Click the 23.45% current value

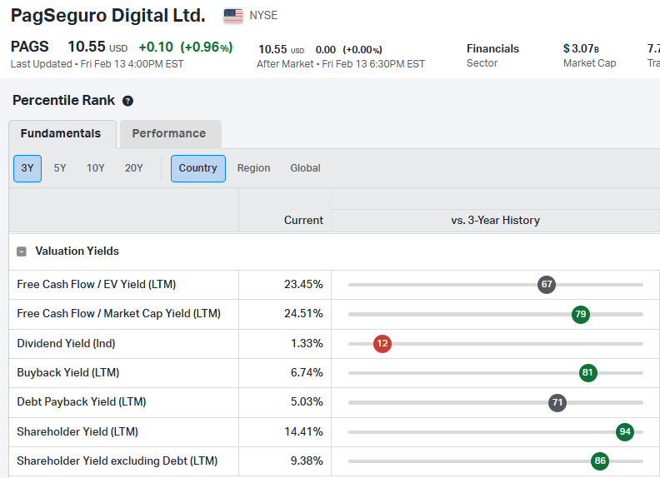[303, 285]
